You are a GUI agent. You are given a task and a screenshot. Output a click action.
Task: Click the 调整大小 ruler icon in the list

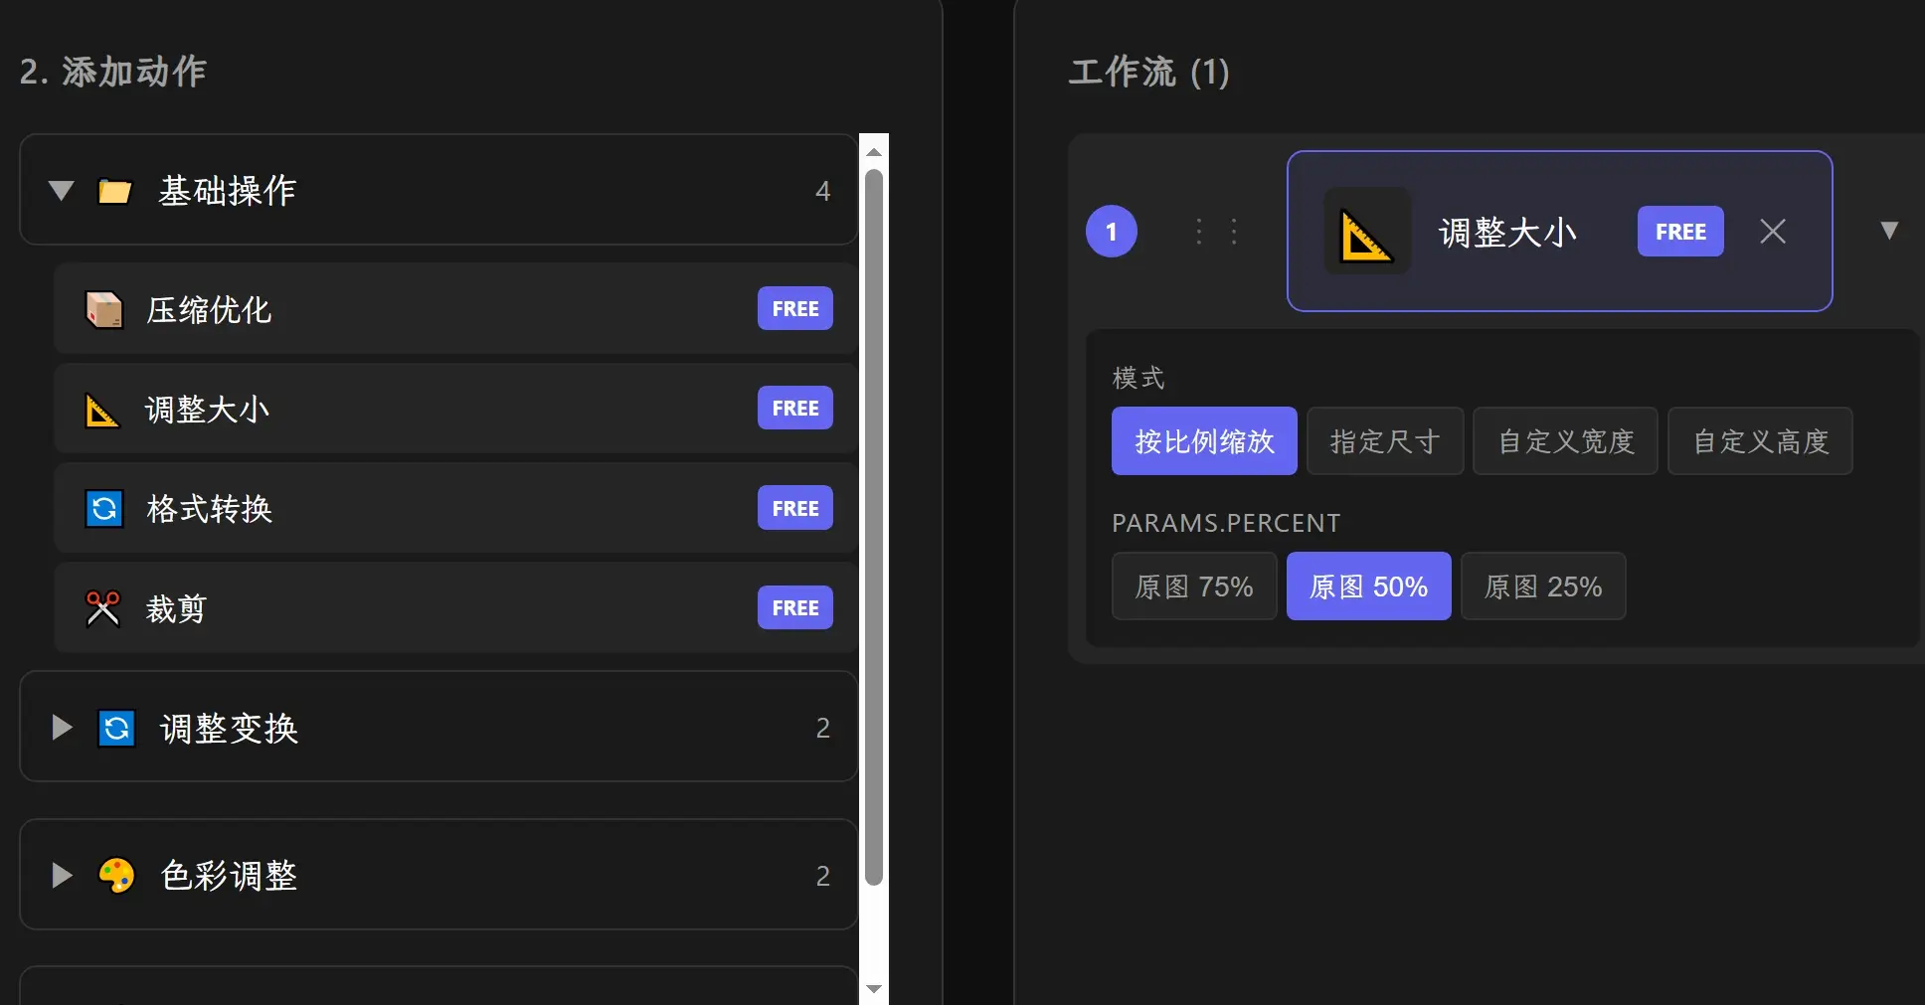[x=102, y=409]
